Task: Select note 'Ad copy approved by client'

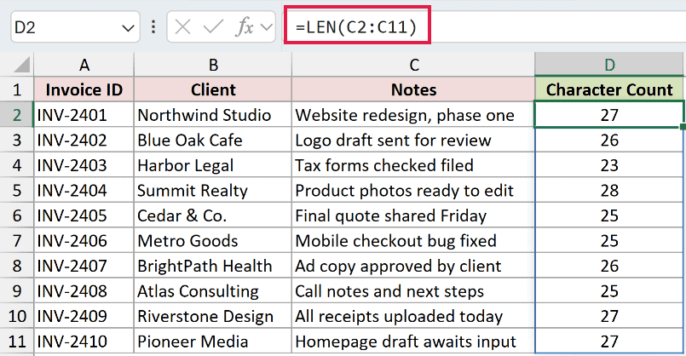Action: point(413,266)
